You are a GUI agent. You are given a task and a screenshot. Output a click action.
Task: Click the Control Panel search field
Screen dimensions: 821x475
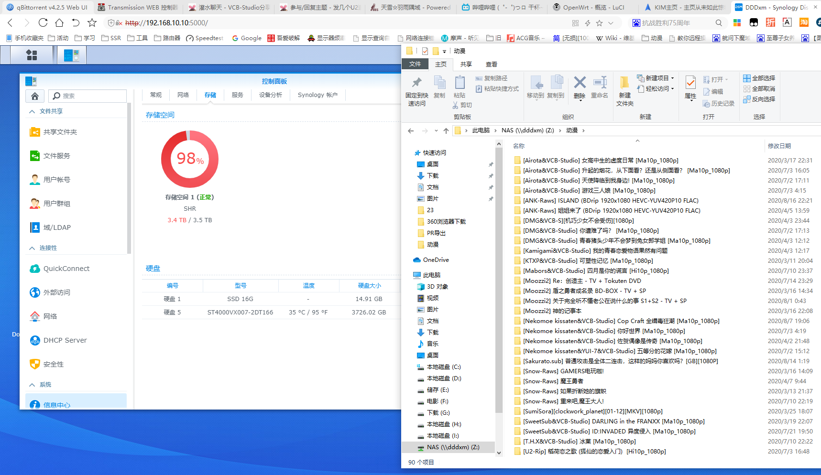coord(88,96)
